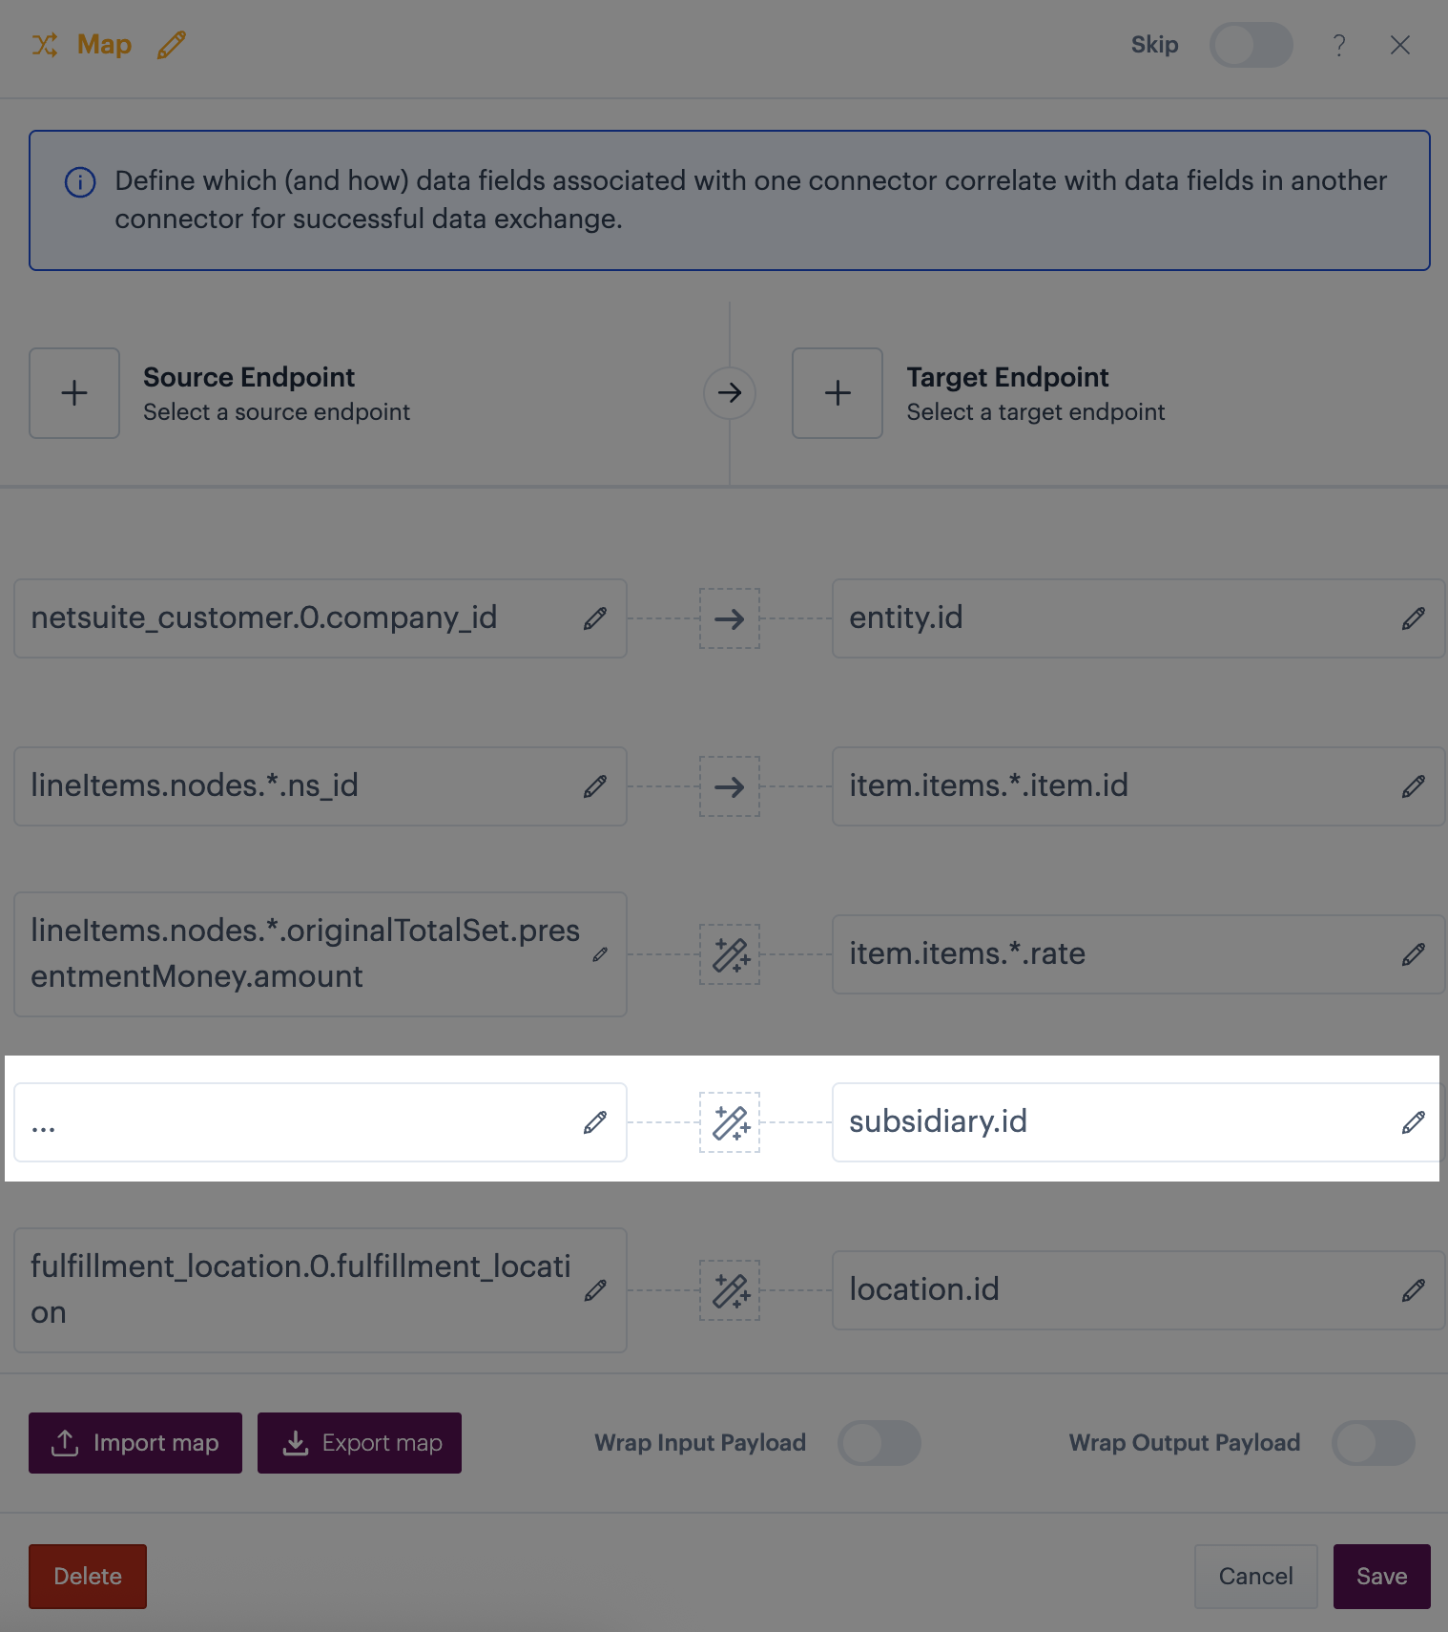The image size is (1448, 1632).
Task: Click the Export map button
Action: point(360,1443)
